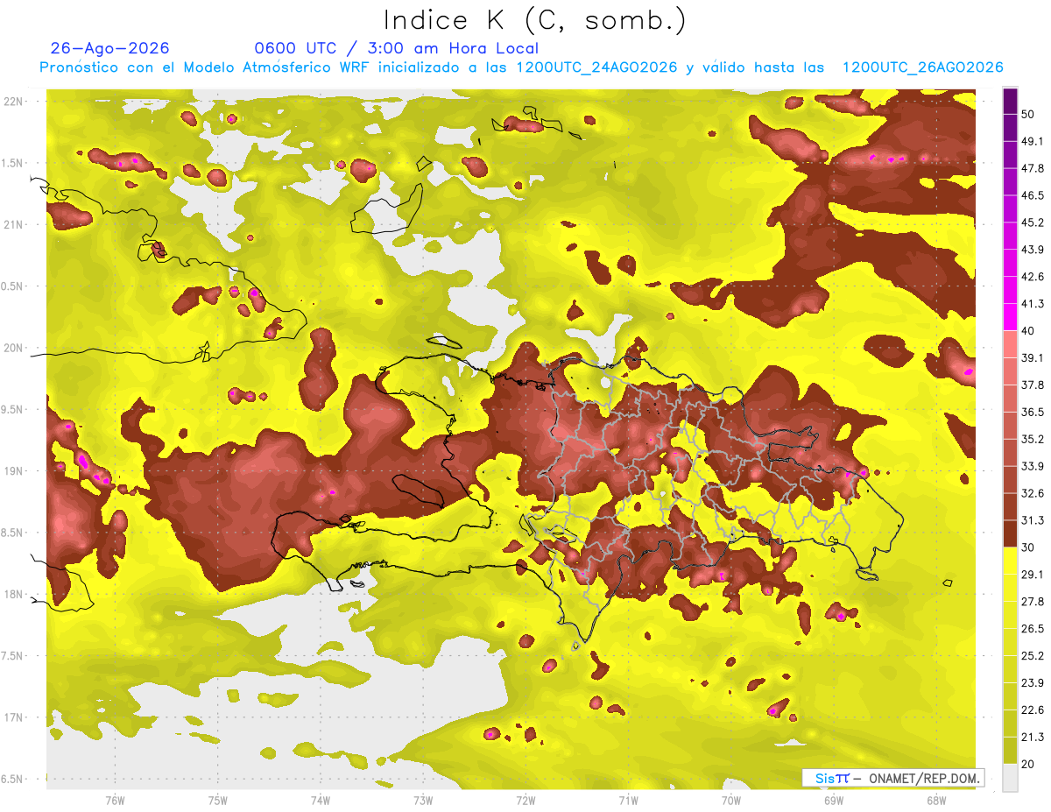This screenshot has height=812, width=1051.
Task: Click the colorbar value "39.1"
Action: pos(1032,358)
